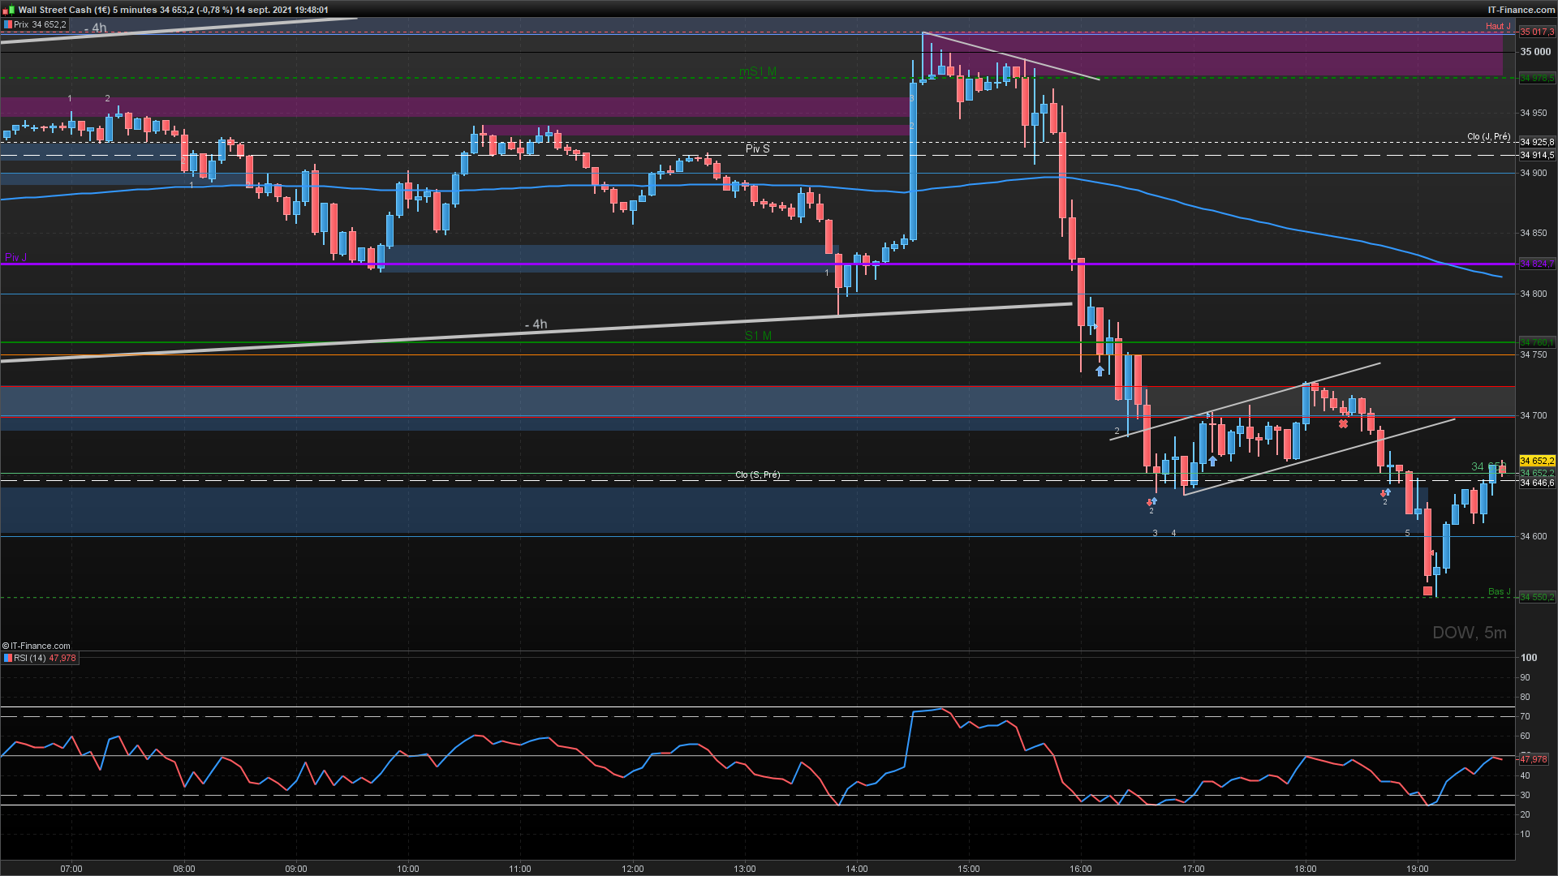Click the red X marker near 18:20
Screen dimensions: 1558x876
pos(1343,424)
